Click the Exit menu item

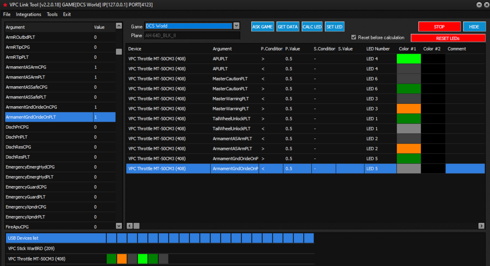click(x=67, y=14)
